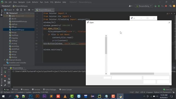This screenshot has height=99, width=176.
Task: Expand the venv folder
Action: pos(7,16)
